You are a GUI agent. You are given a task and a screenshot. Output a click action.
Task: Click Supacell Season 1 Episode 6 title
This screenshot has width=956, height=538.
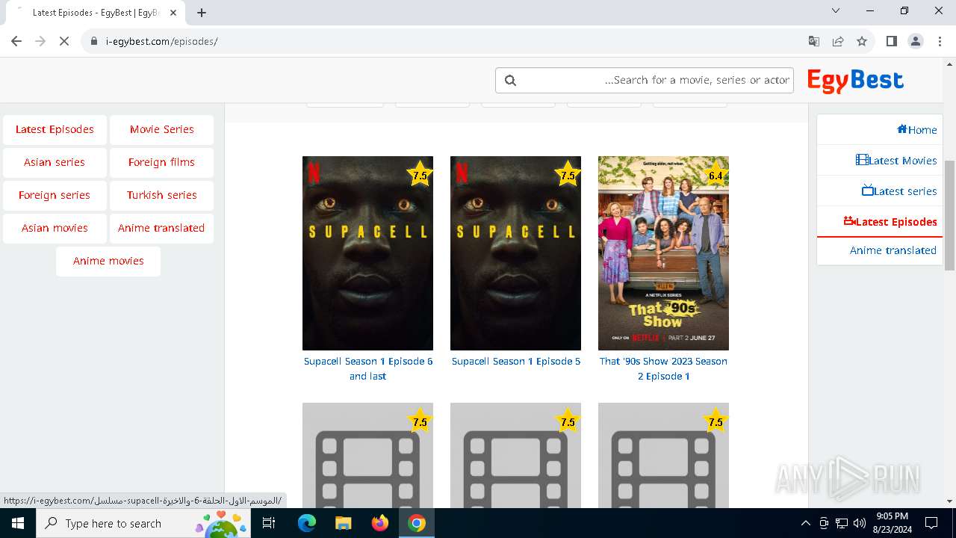(x=368, y=368)
